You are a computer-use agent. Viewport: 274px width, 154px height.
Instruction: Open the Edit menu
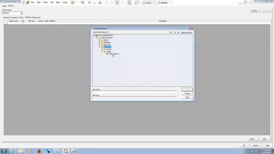point(39,3)
